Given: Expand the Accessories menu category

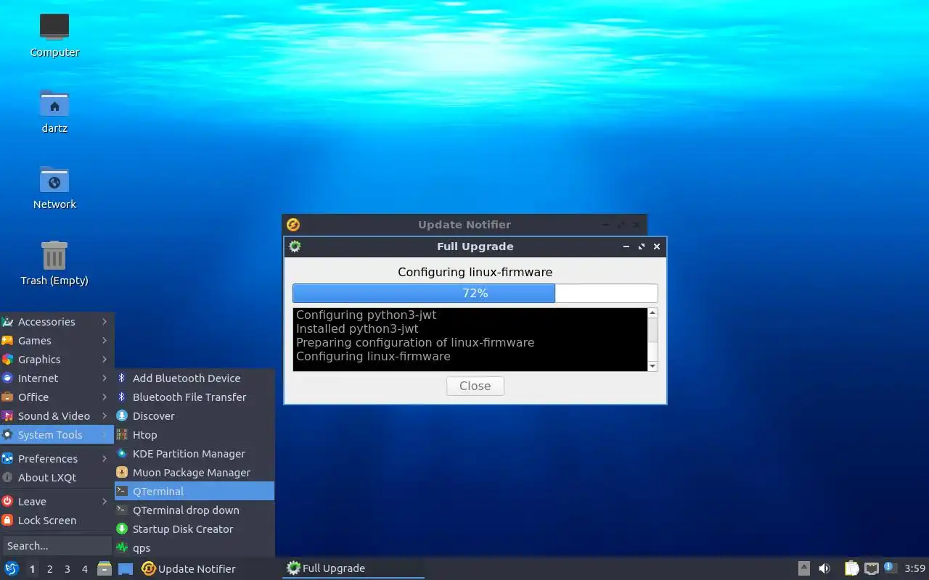Looking at the screenshot, I should point(57,321).
